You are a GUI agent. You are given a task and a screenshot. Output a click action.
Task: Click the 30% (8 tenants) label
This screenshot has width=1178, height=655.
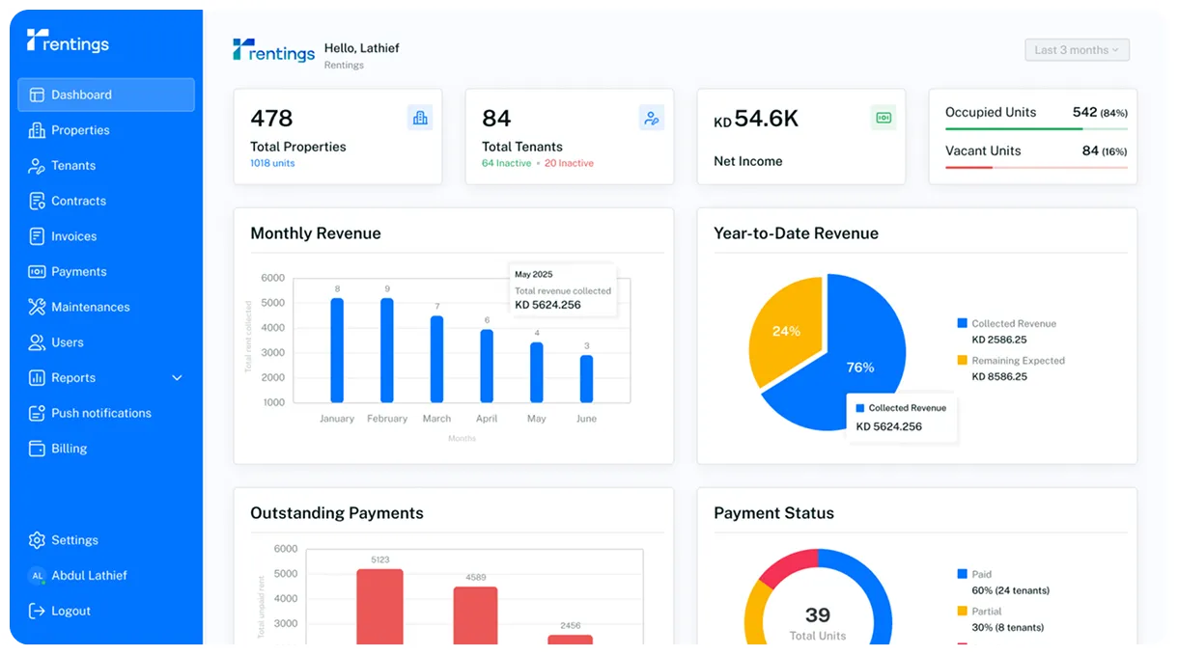coord(1010,627)
